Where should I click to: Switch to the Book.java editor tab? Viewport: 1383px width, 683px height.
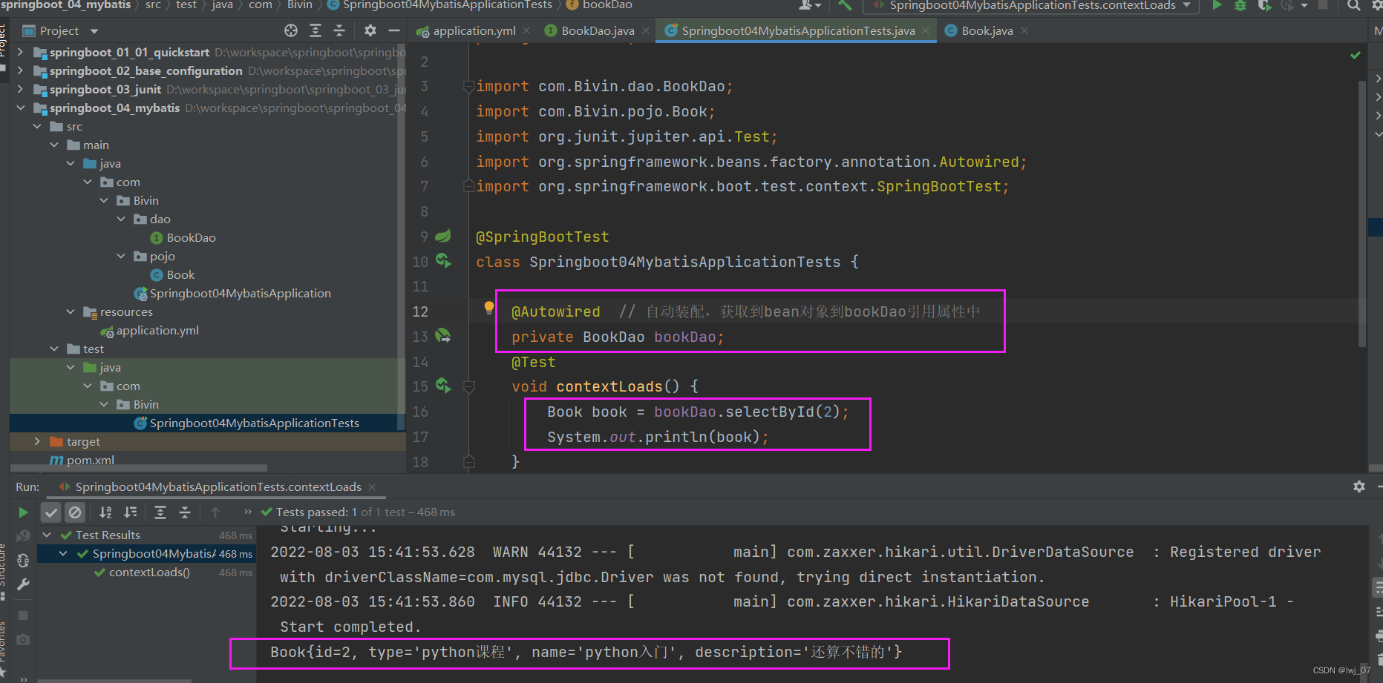click(987, 31)
